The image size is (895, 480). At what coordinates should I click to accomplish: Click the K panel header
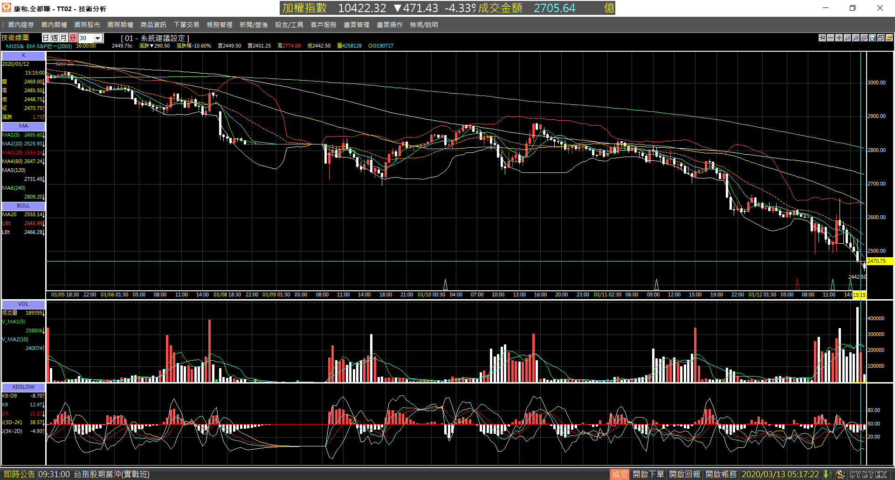coord(23,55)
